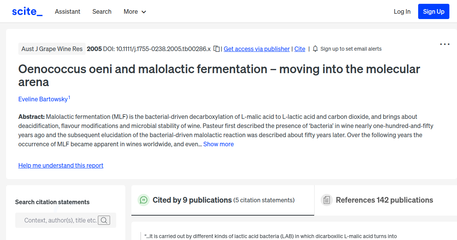The height and width of the screenshot is (240, 457).
Task: Open the Assistant page
Action: (67, 11)
